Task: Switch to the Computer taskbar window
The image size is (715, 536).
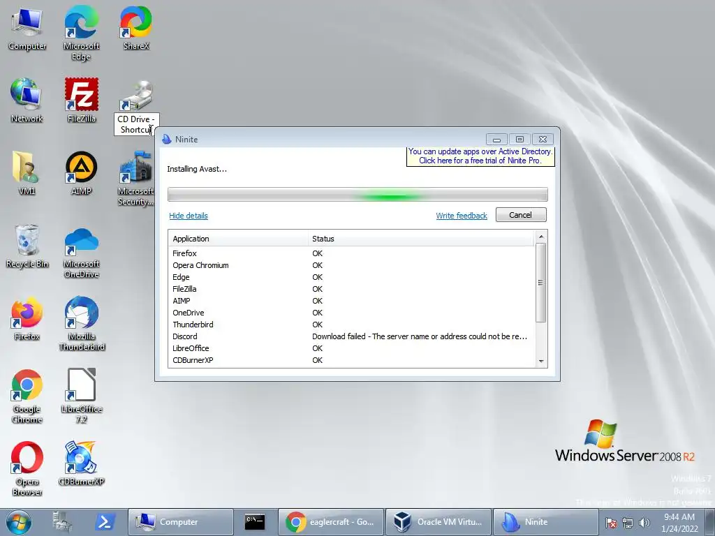Action: point(181,522)
